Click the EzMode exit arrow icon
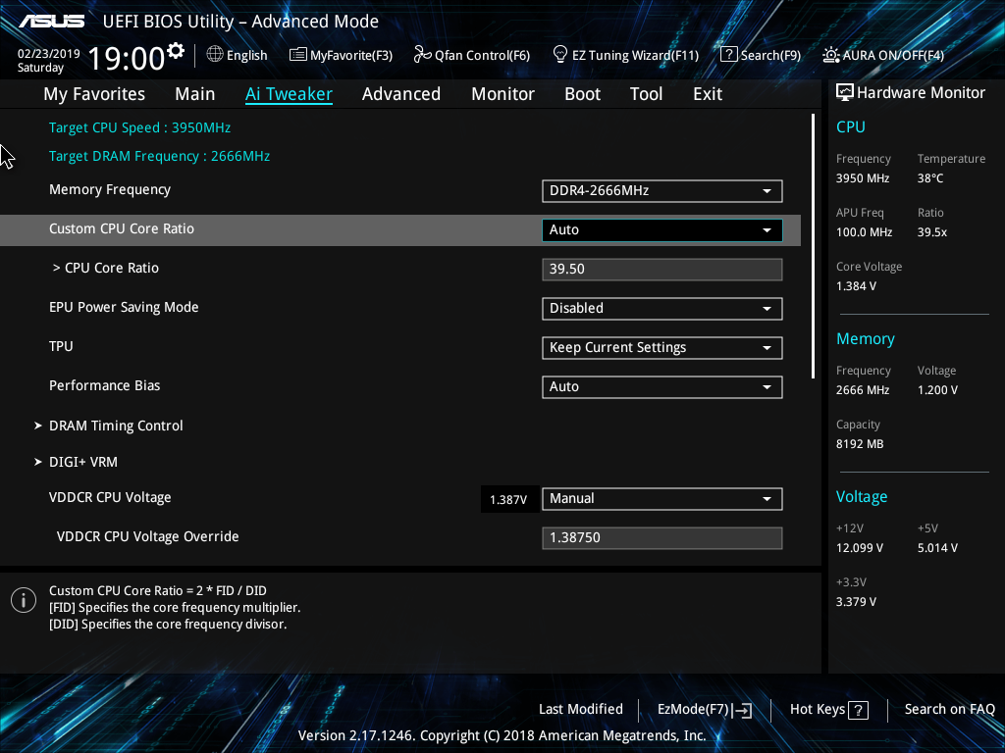 point(742,710)
